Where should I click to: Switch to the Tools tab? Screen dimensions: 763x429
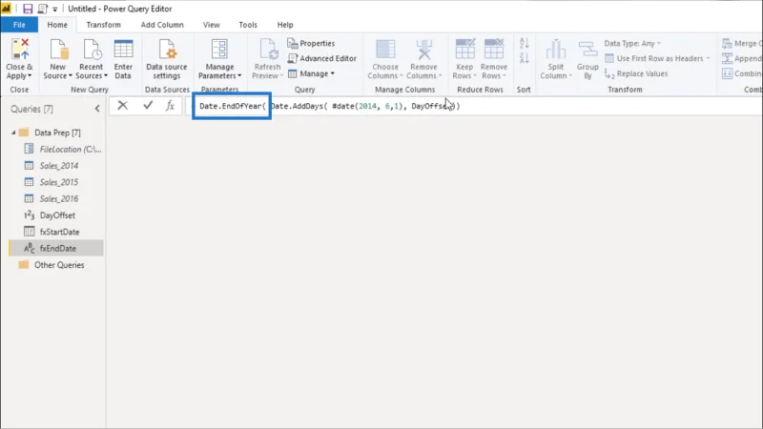click(248, 25)
